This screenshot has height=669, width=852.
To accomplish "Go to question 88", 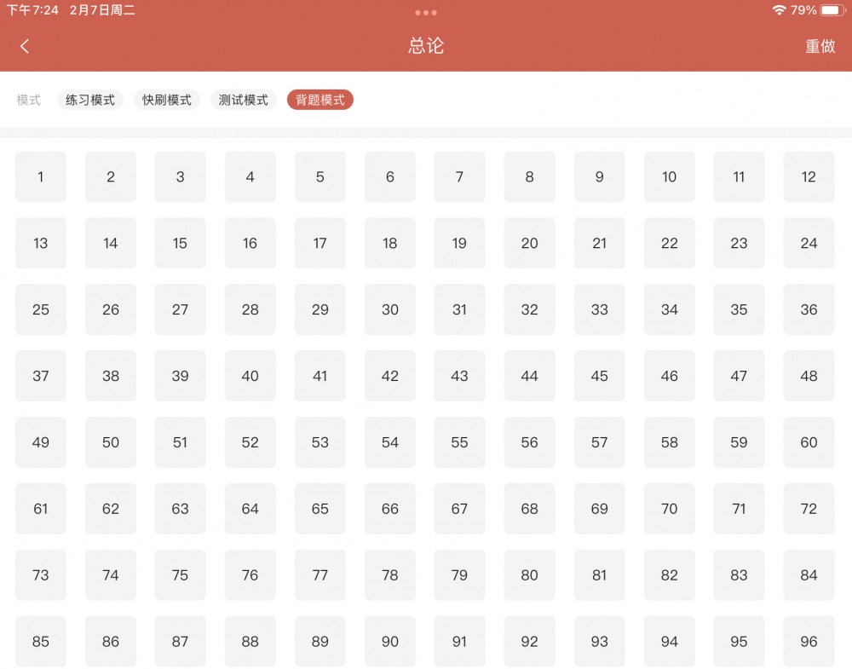I will point(250,641).
